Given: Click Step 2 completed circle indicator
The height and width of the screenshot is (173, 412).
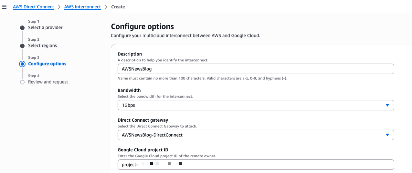Looking at the screenshot, I should 22,46.
